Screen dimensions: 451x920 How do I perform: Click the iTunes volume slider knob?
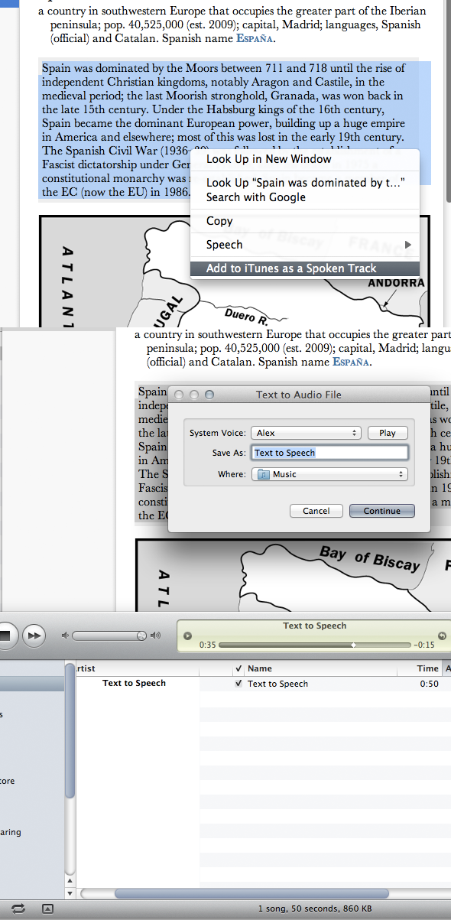(x=141, y=636)
